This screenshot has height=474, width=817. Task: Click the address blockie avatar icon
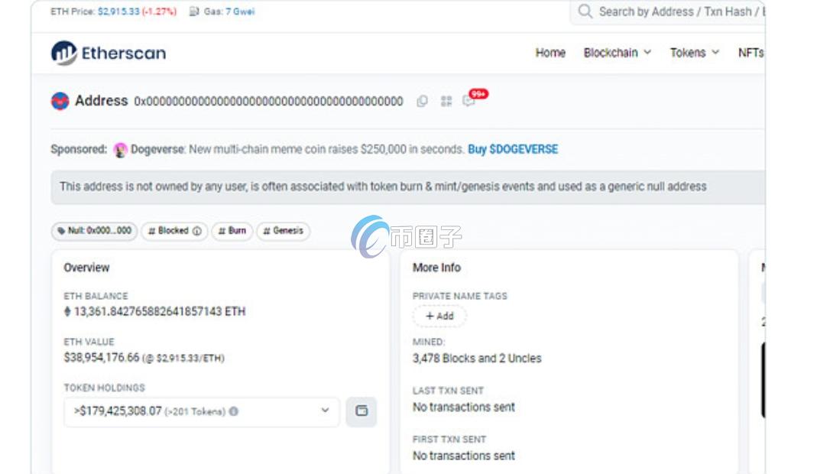60,101
